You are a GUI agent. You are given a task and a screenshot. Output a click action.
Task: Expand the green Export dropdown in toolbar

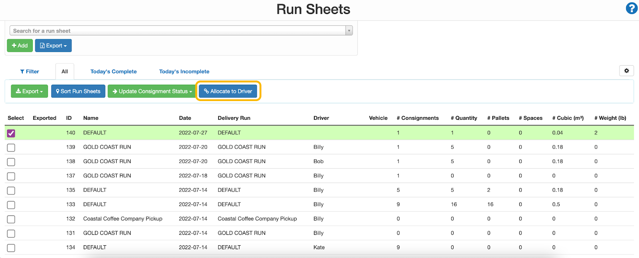tap(29, 91)
